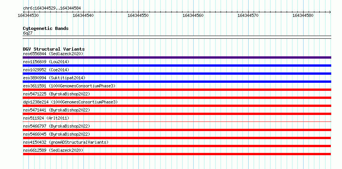Viewport: 342px width, 169px height.
Task: Click the blue nsv1156609 variant bar
Action: 177,66
